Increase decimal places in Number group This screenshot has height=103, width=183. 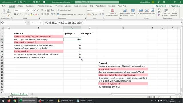(100, 14)
